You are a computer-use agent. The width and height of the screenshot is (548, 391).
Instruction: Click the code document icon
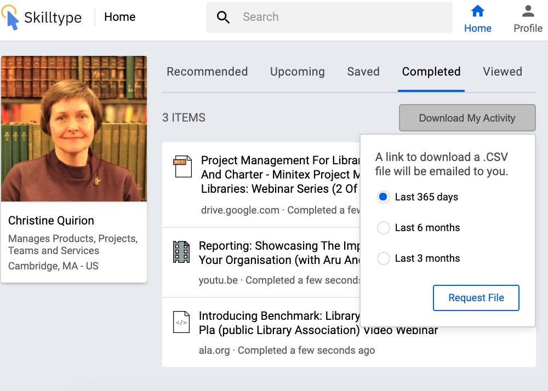pos(181,322)
